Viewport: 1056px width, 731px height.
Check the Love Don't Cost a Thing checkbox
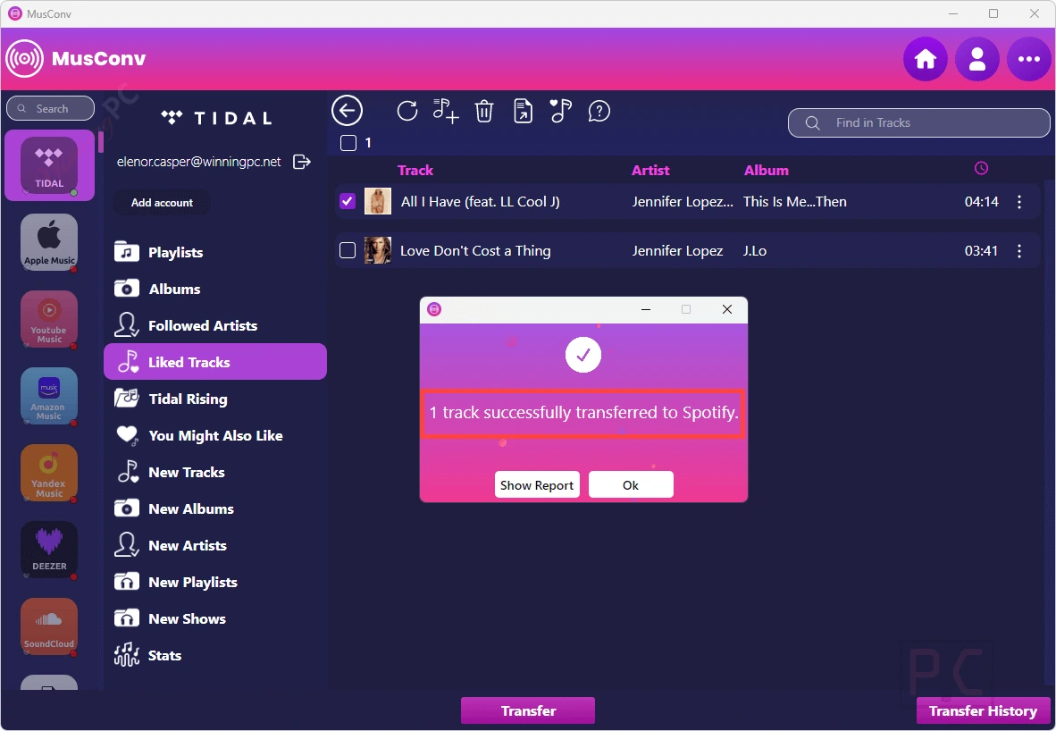pyautogui.click(x=348, y=250)
